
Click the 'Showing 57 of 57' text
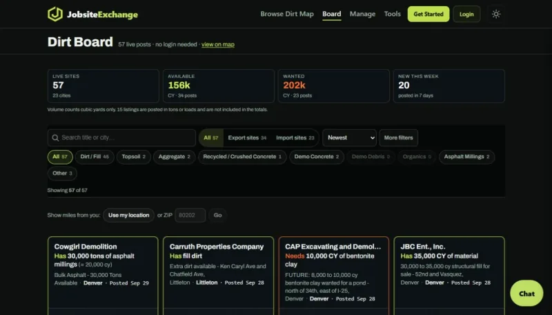(x=67, y=190)
